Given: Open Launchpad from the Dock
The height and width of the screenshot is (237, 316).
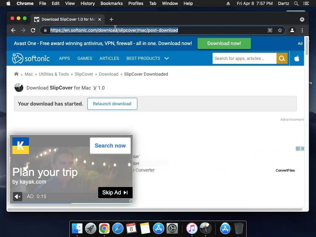Looking at the screenshot, I should tap(91, 229).
